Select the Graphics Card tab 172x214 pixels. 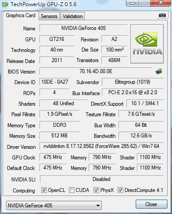click(21, 15)
